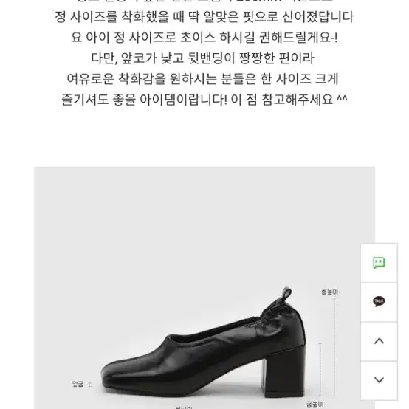Open the green Naver TalkTalk chat icon
The height and width of the screenshot is (409, 409).
point(379,262)
